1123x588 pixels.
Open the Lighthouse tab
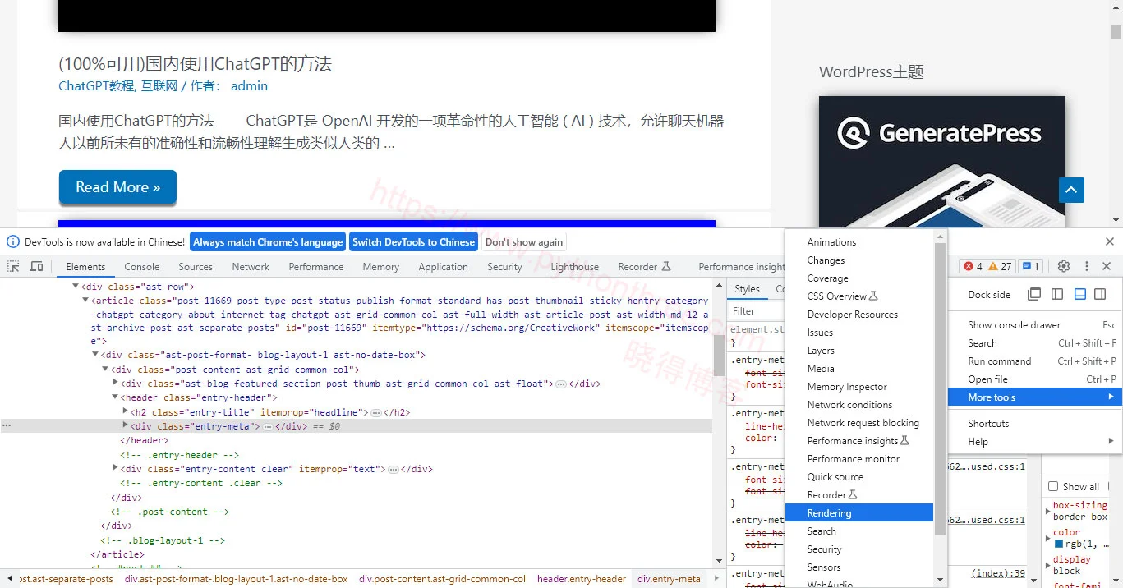point(575,267)
